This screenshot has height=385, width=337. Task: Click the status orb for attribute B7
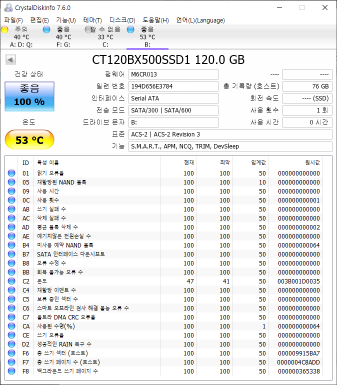11,254
